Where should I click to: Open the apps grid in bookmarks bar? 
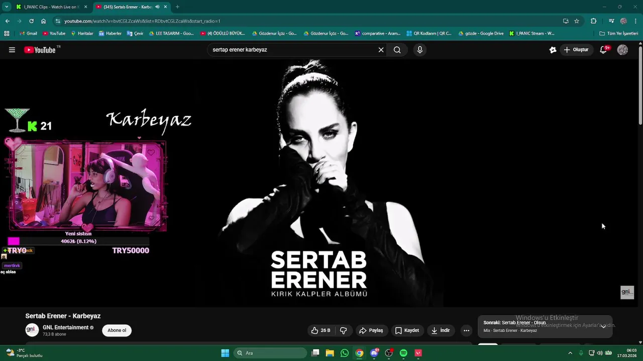(x=7, y=34)
